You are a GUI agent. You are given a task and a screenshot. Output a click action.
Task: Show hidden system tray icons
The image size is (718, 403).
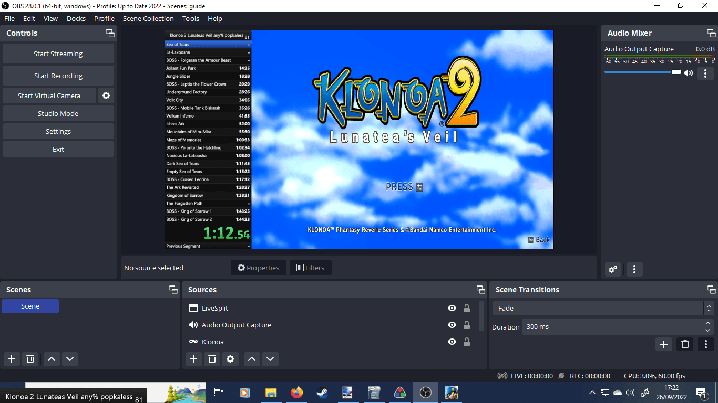point(592,393)
